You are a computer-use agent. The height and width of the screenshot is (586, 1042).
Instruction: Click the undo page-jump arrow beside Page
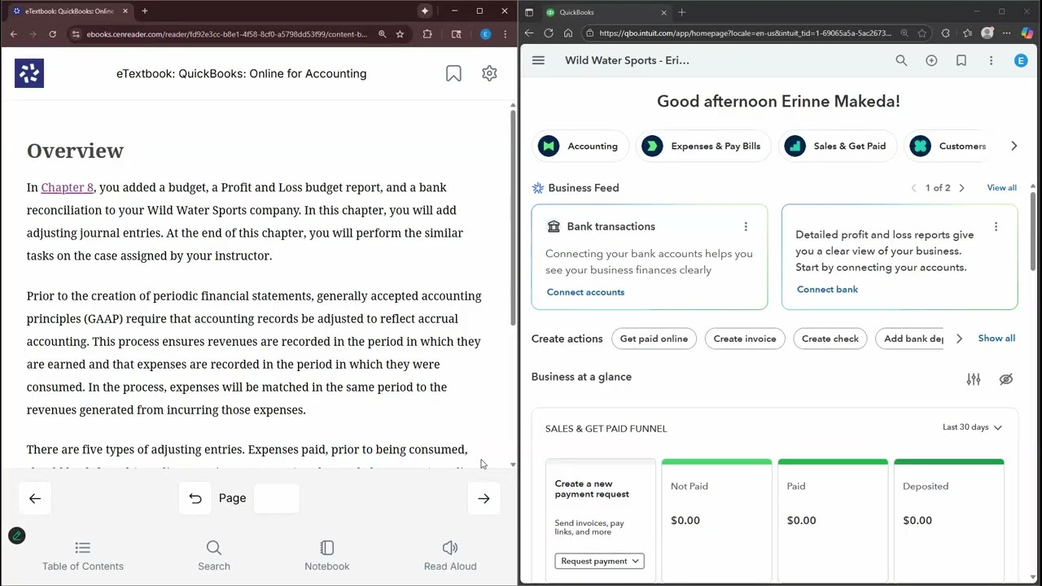(195, 498)
